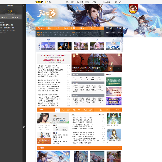Click the small handle icon on the dark sidebar edge

24,127
